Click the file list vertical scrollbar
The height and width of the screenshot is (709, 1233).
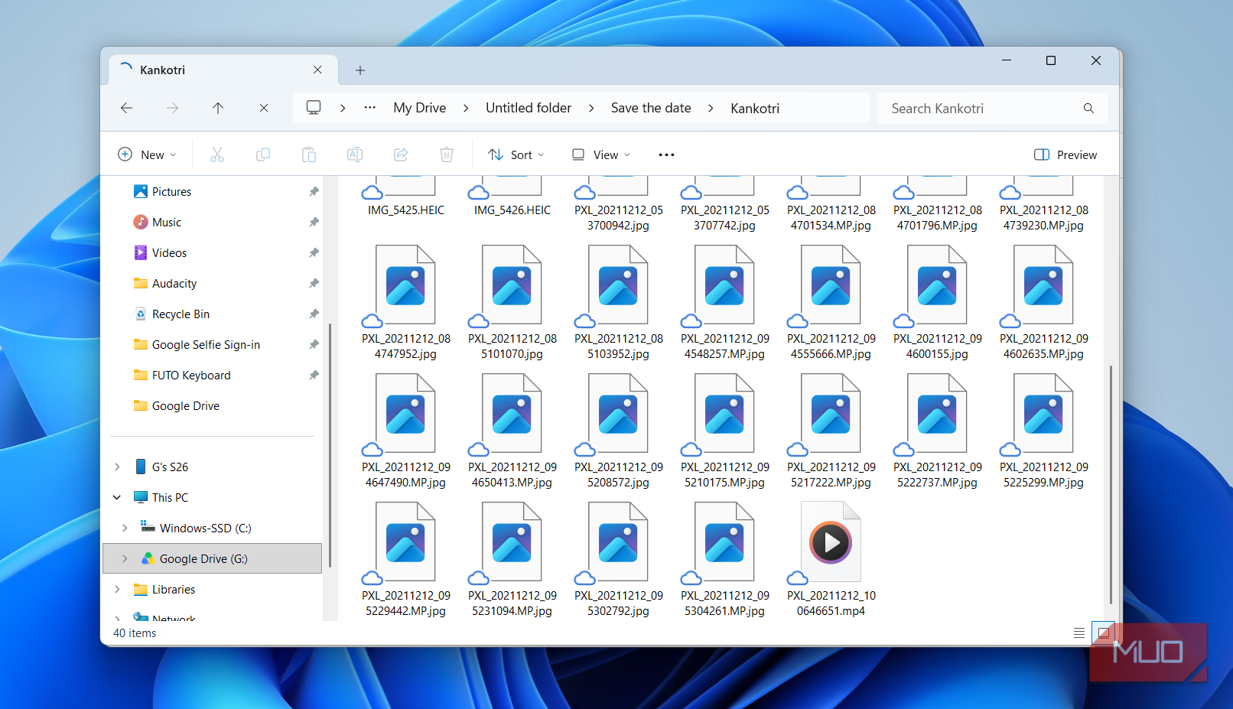[x=1111, y=485]
